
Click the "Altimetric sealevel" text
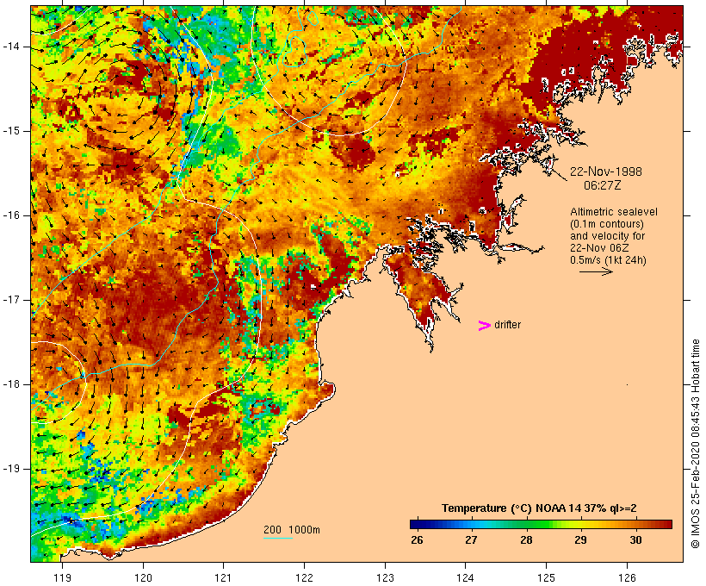tap(614, 212)
